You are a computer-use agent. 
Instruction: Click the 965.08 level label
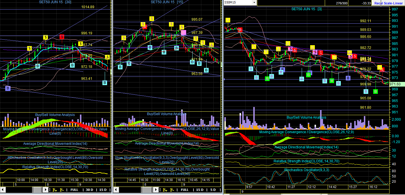coord(366,98)
